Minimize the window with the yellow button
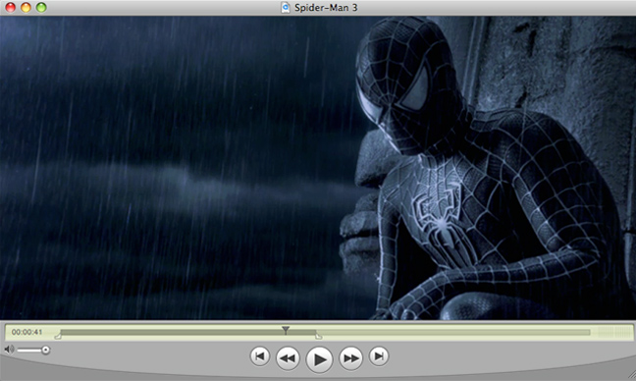The height and width of the screenshot is (381, 636). 26,7
